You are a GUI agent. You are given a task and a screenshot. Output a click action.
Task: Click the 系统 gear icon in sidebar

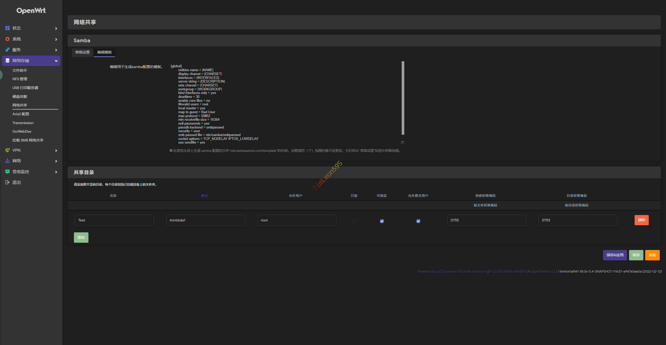click(x=8, y=39)
